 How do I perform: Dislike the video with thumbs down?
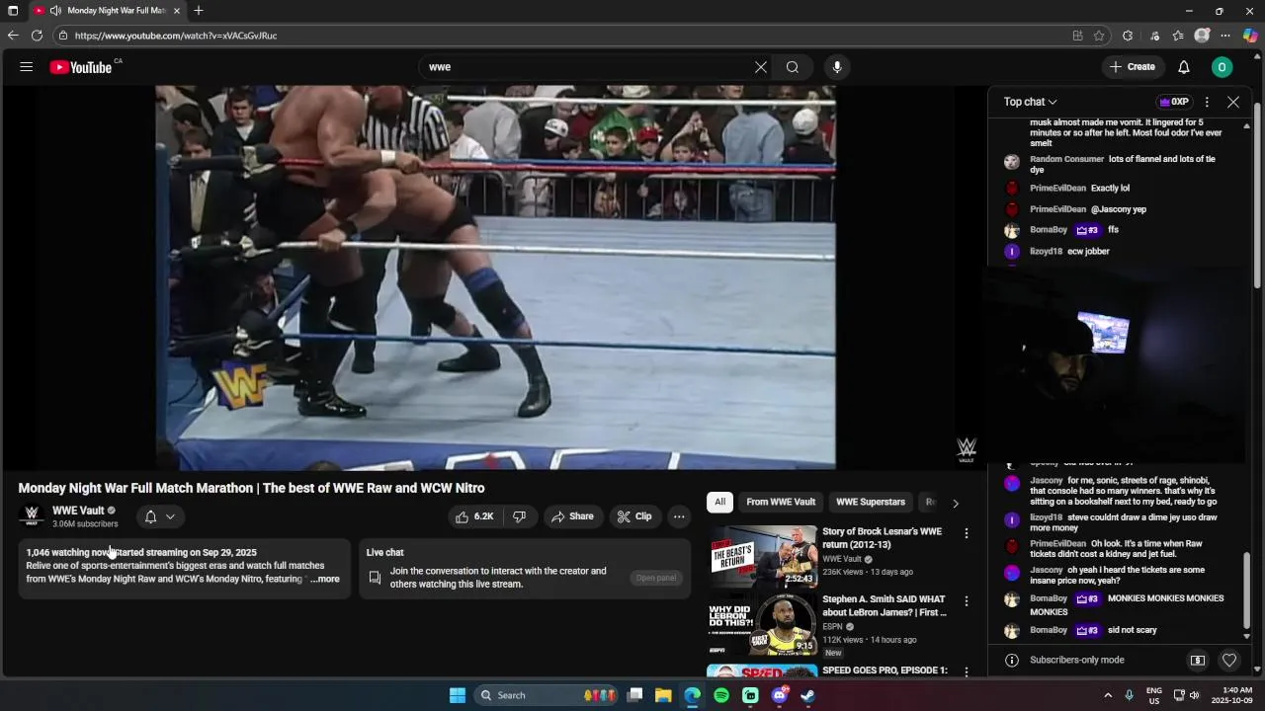520,516
